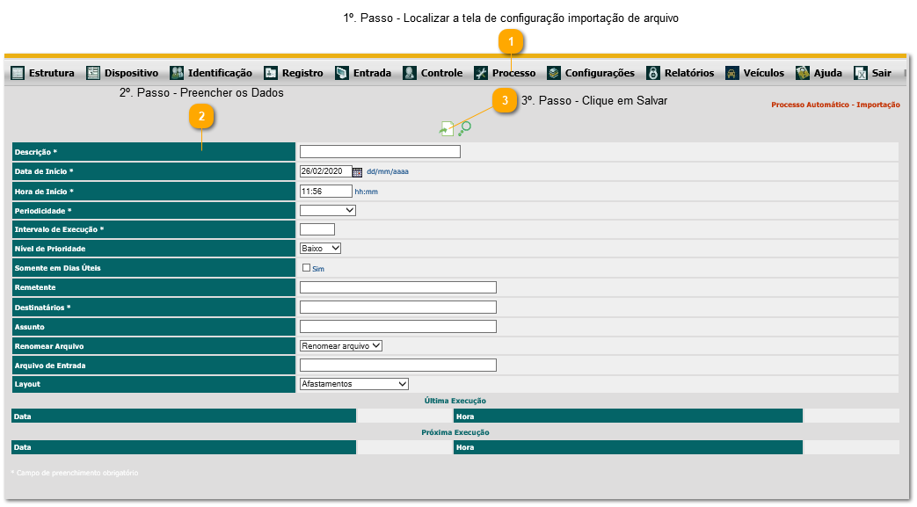Screen dimensions: 917x507
Task: Open the Ajuda menu
Action: tap(828, 73)
